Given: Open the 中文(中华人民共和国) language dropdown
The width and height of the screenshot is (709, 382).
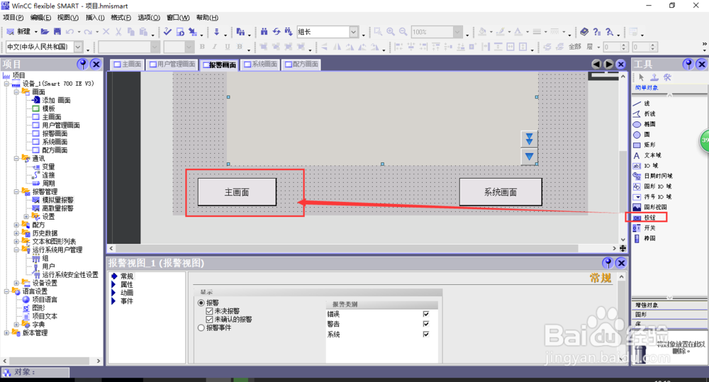Looking at the screenshot, I should (78, 47).
